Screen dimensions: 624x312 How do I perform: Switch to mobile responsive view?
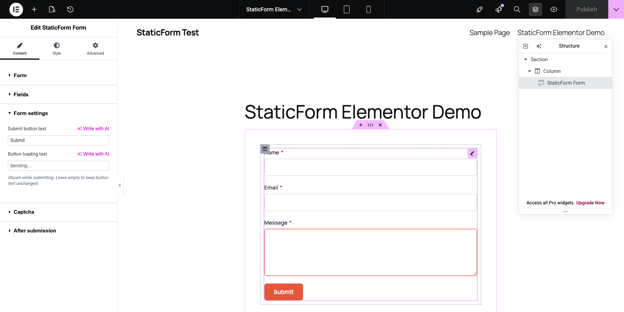pos(369,9)
